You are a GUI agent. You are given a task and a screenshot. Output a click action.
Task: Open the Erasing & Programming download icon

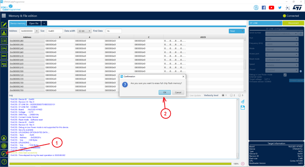click(4, 33)
